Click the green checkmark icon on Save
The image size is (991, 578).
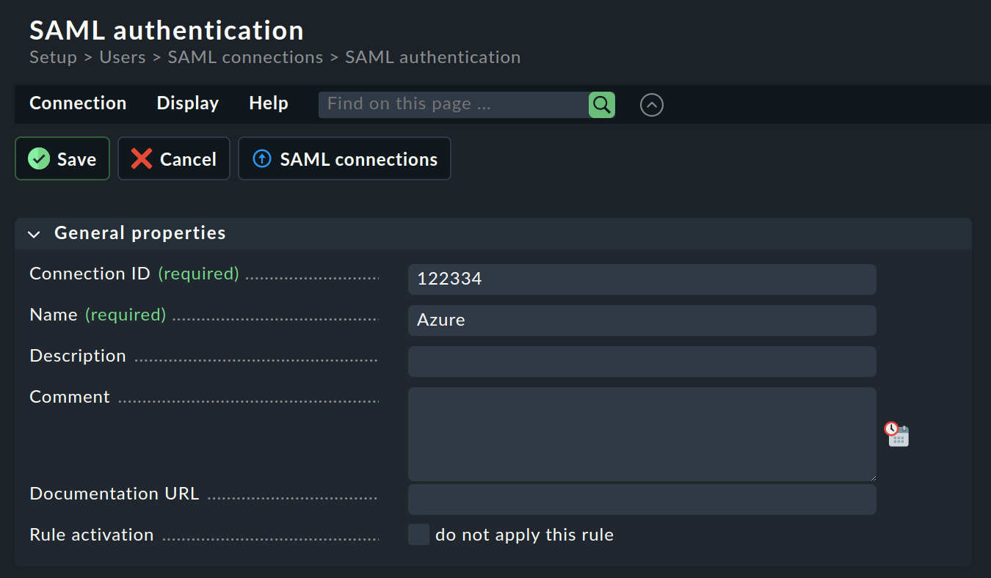[39, 158]
